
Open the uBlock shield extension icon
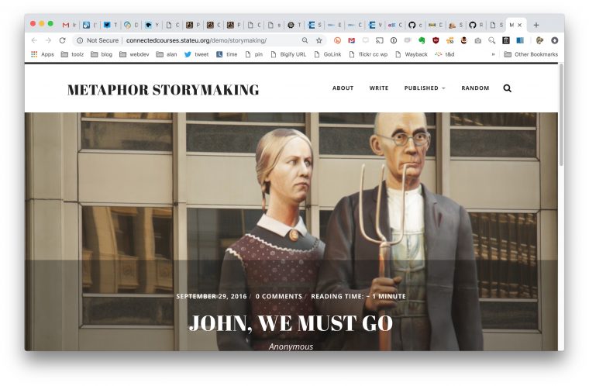tap(436, 40)
